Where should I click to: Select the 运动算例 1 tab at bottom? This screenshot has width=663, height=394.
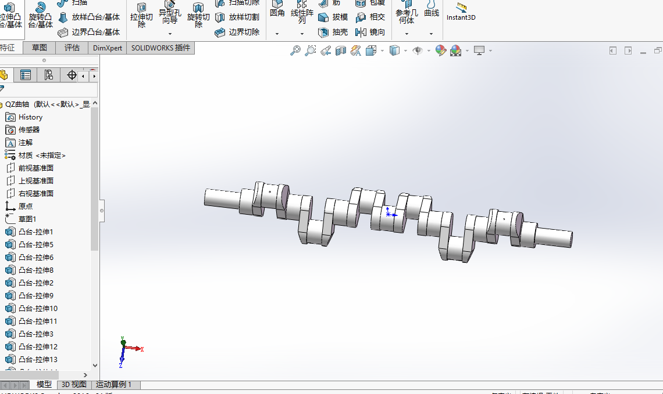click(x=113, y=384)
